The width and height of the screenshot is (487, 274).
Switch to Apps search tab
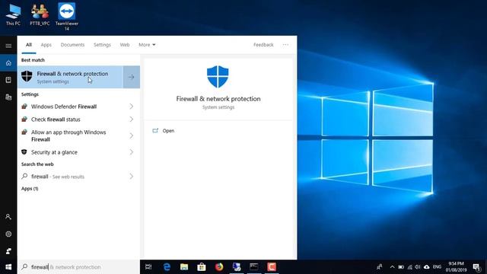(x=46, y=45)
